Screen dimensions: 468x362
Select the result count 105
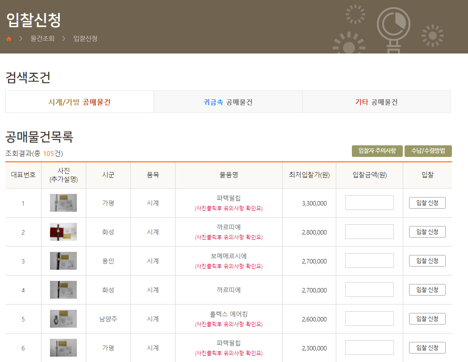coord(48,153)
